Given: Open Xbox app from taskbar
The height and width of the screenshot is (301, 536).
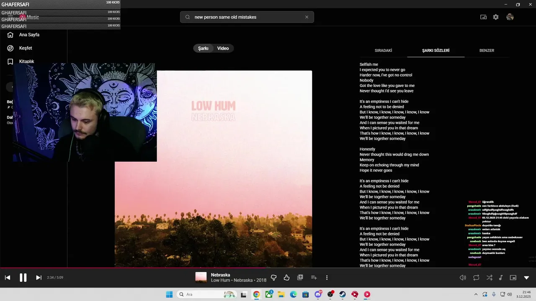Looking at the screenshot, I should pyautogui.click(x=269, y=294).
